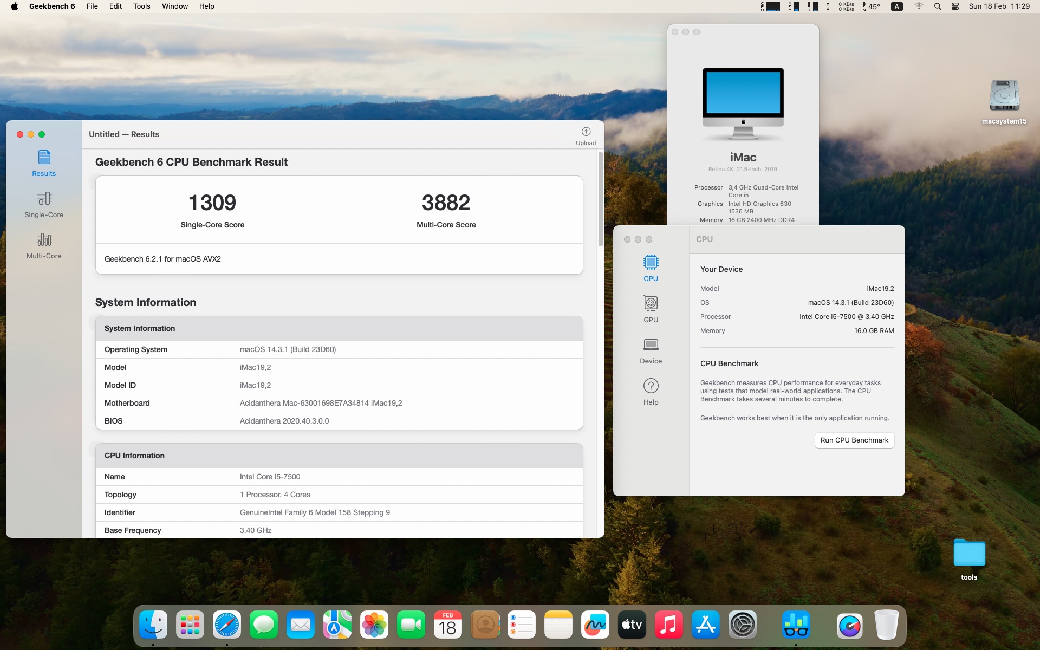Screen dimensions: 1040x650
Task: Click the Run CPU Benchmark button
Action: (854, 440)
